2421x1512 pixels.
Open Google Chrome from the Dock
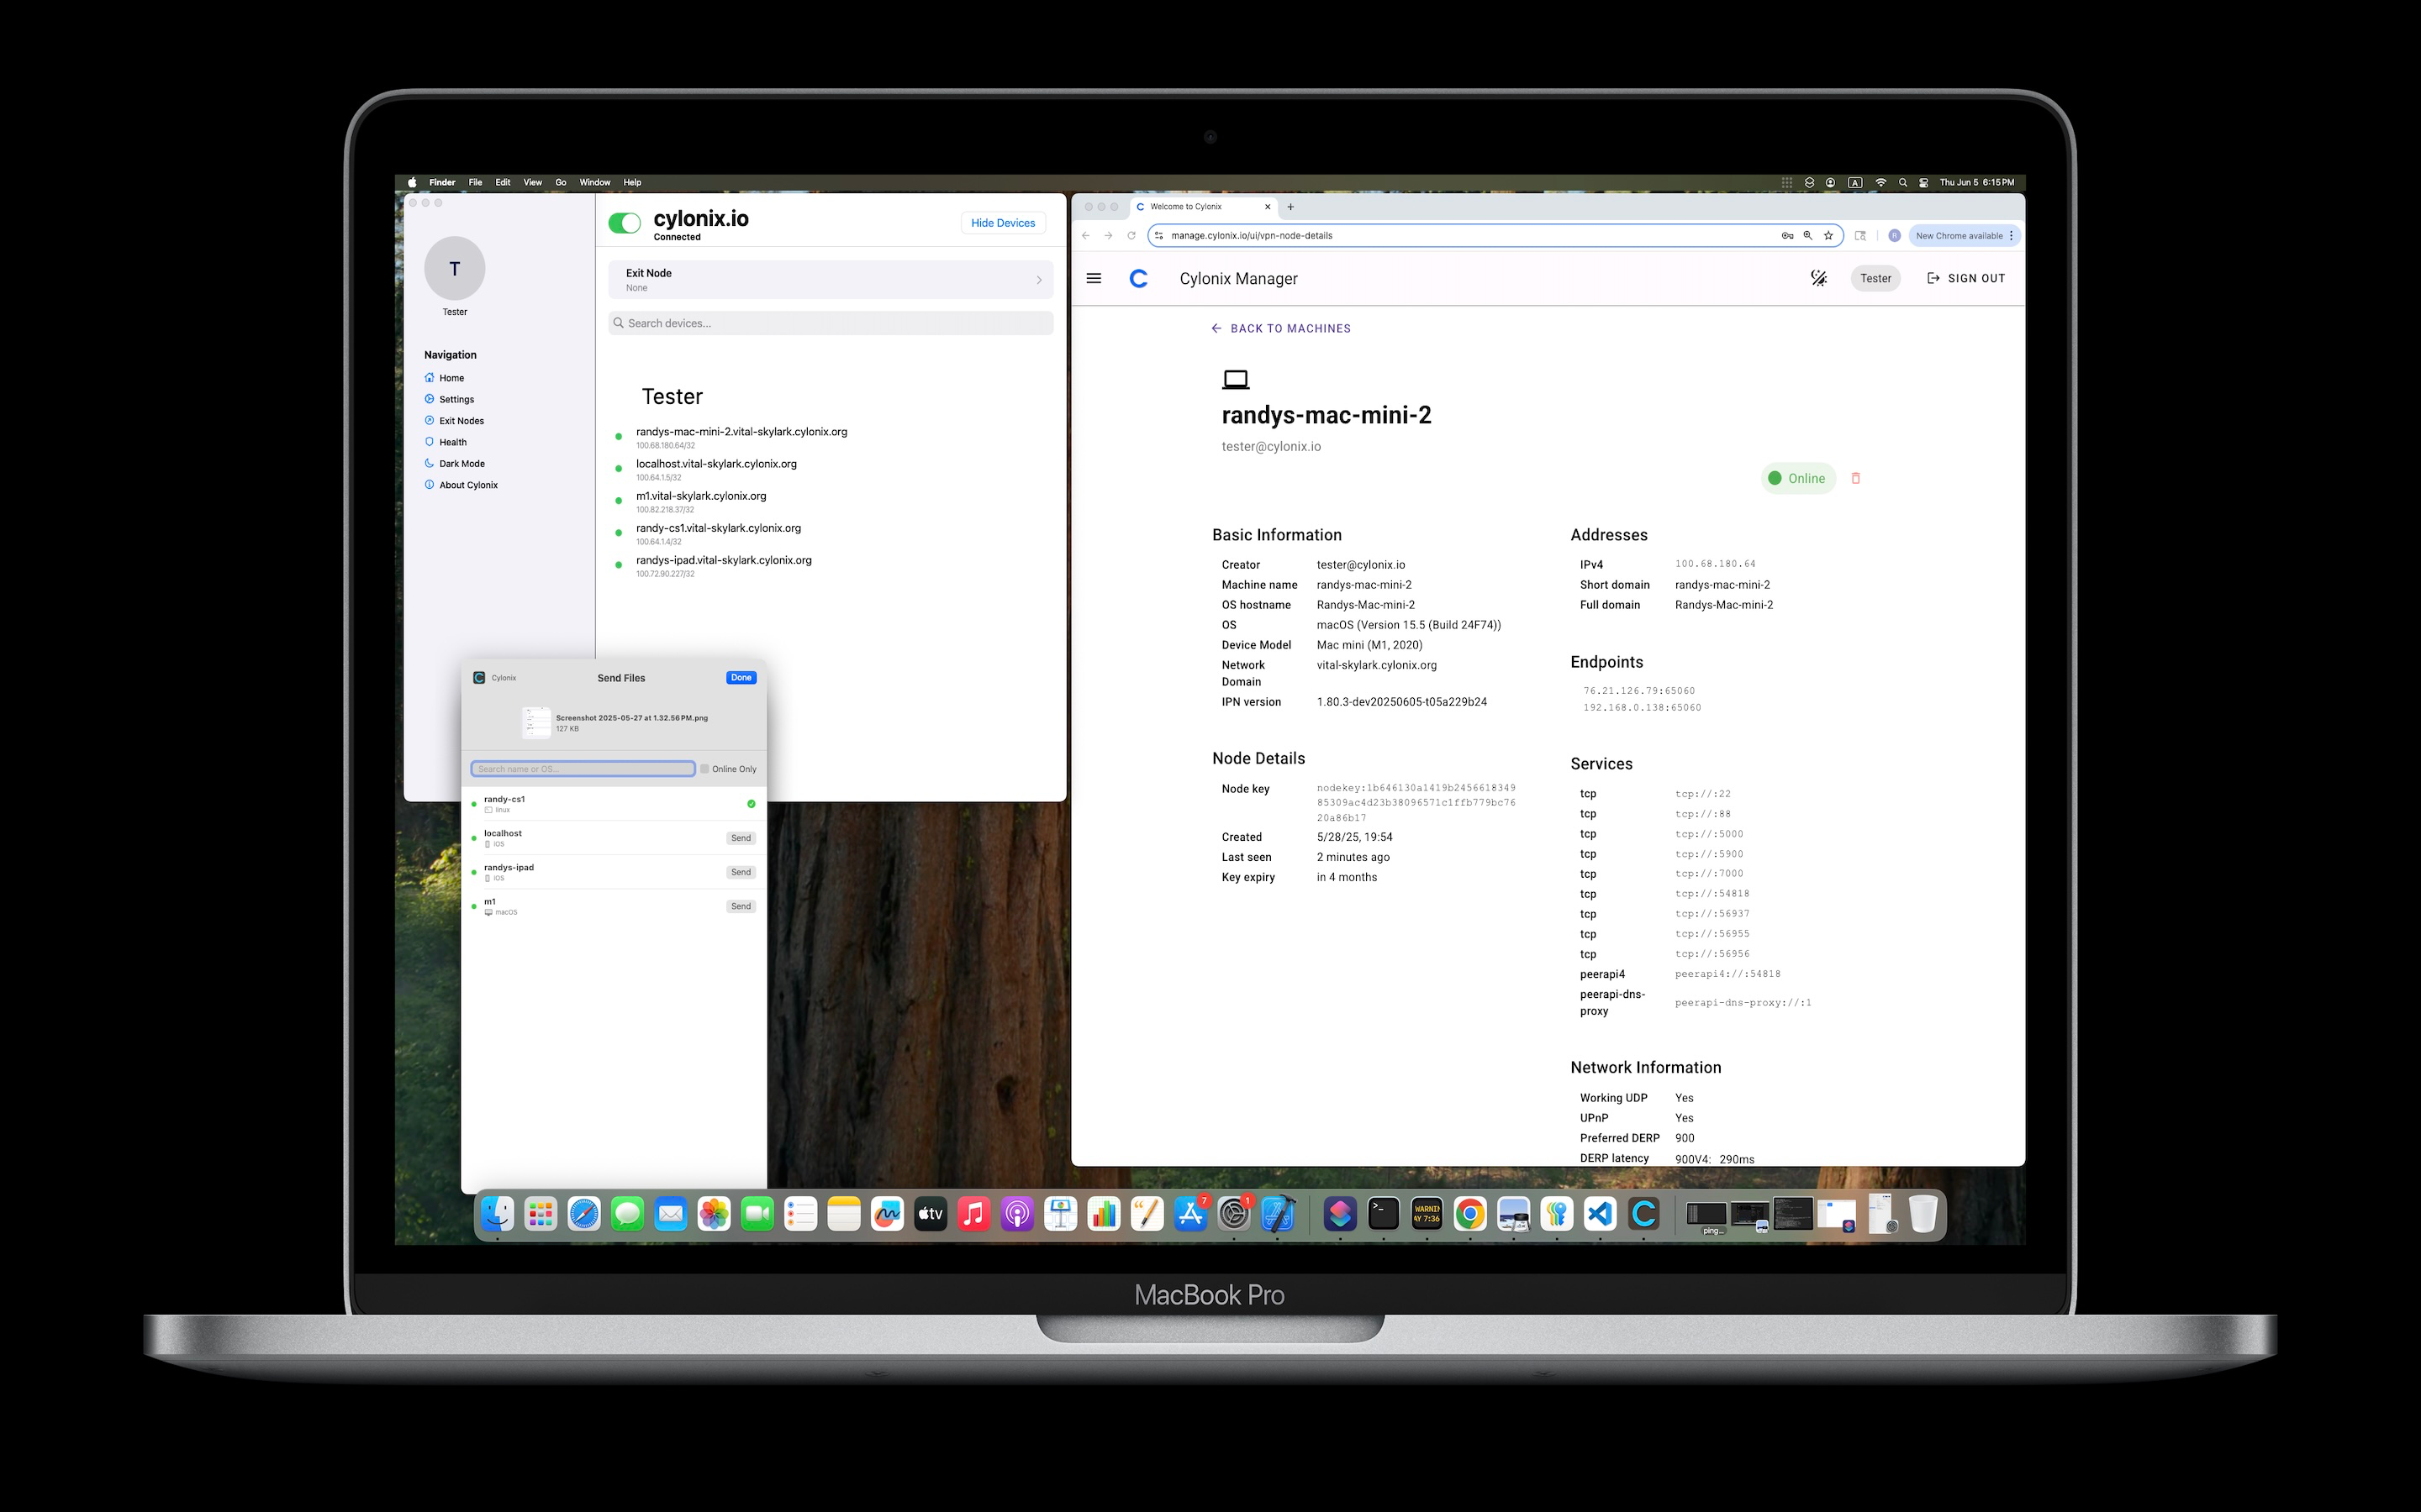[1469, 1214]
